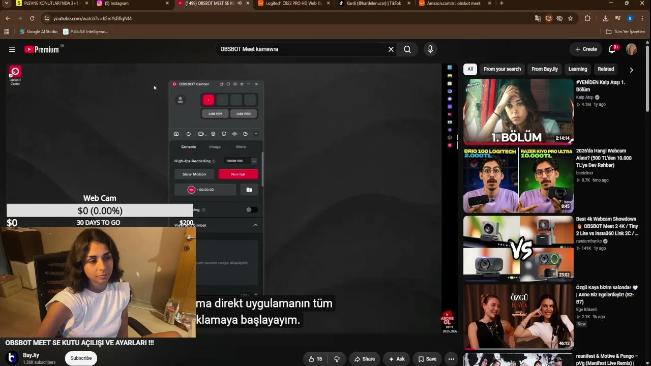
Task: Open the browser extensions puzzle icon
Action: 587,18
